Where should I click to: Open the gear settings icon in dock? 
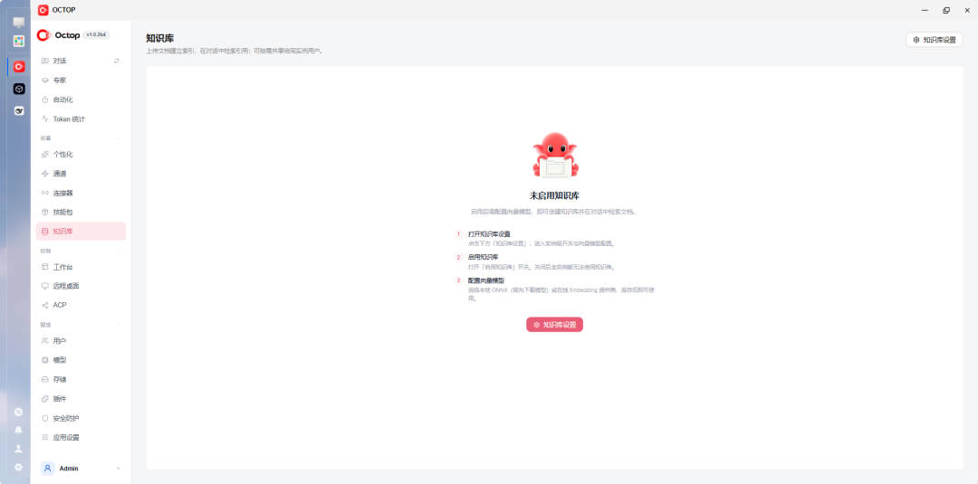tap(19, 467)
